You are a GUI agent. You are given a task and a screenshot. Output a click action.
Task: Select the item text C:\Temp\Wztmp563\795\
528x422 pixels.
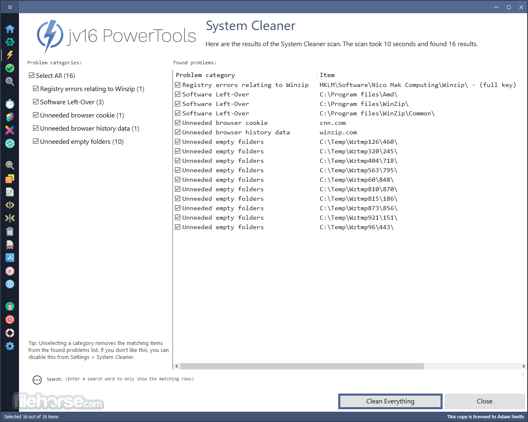pos(358,170)
